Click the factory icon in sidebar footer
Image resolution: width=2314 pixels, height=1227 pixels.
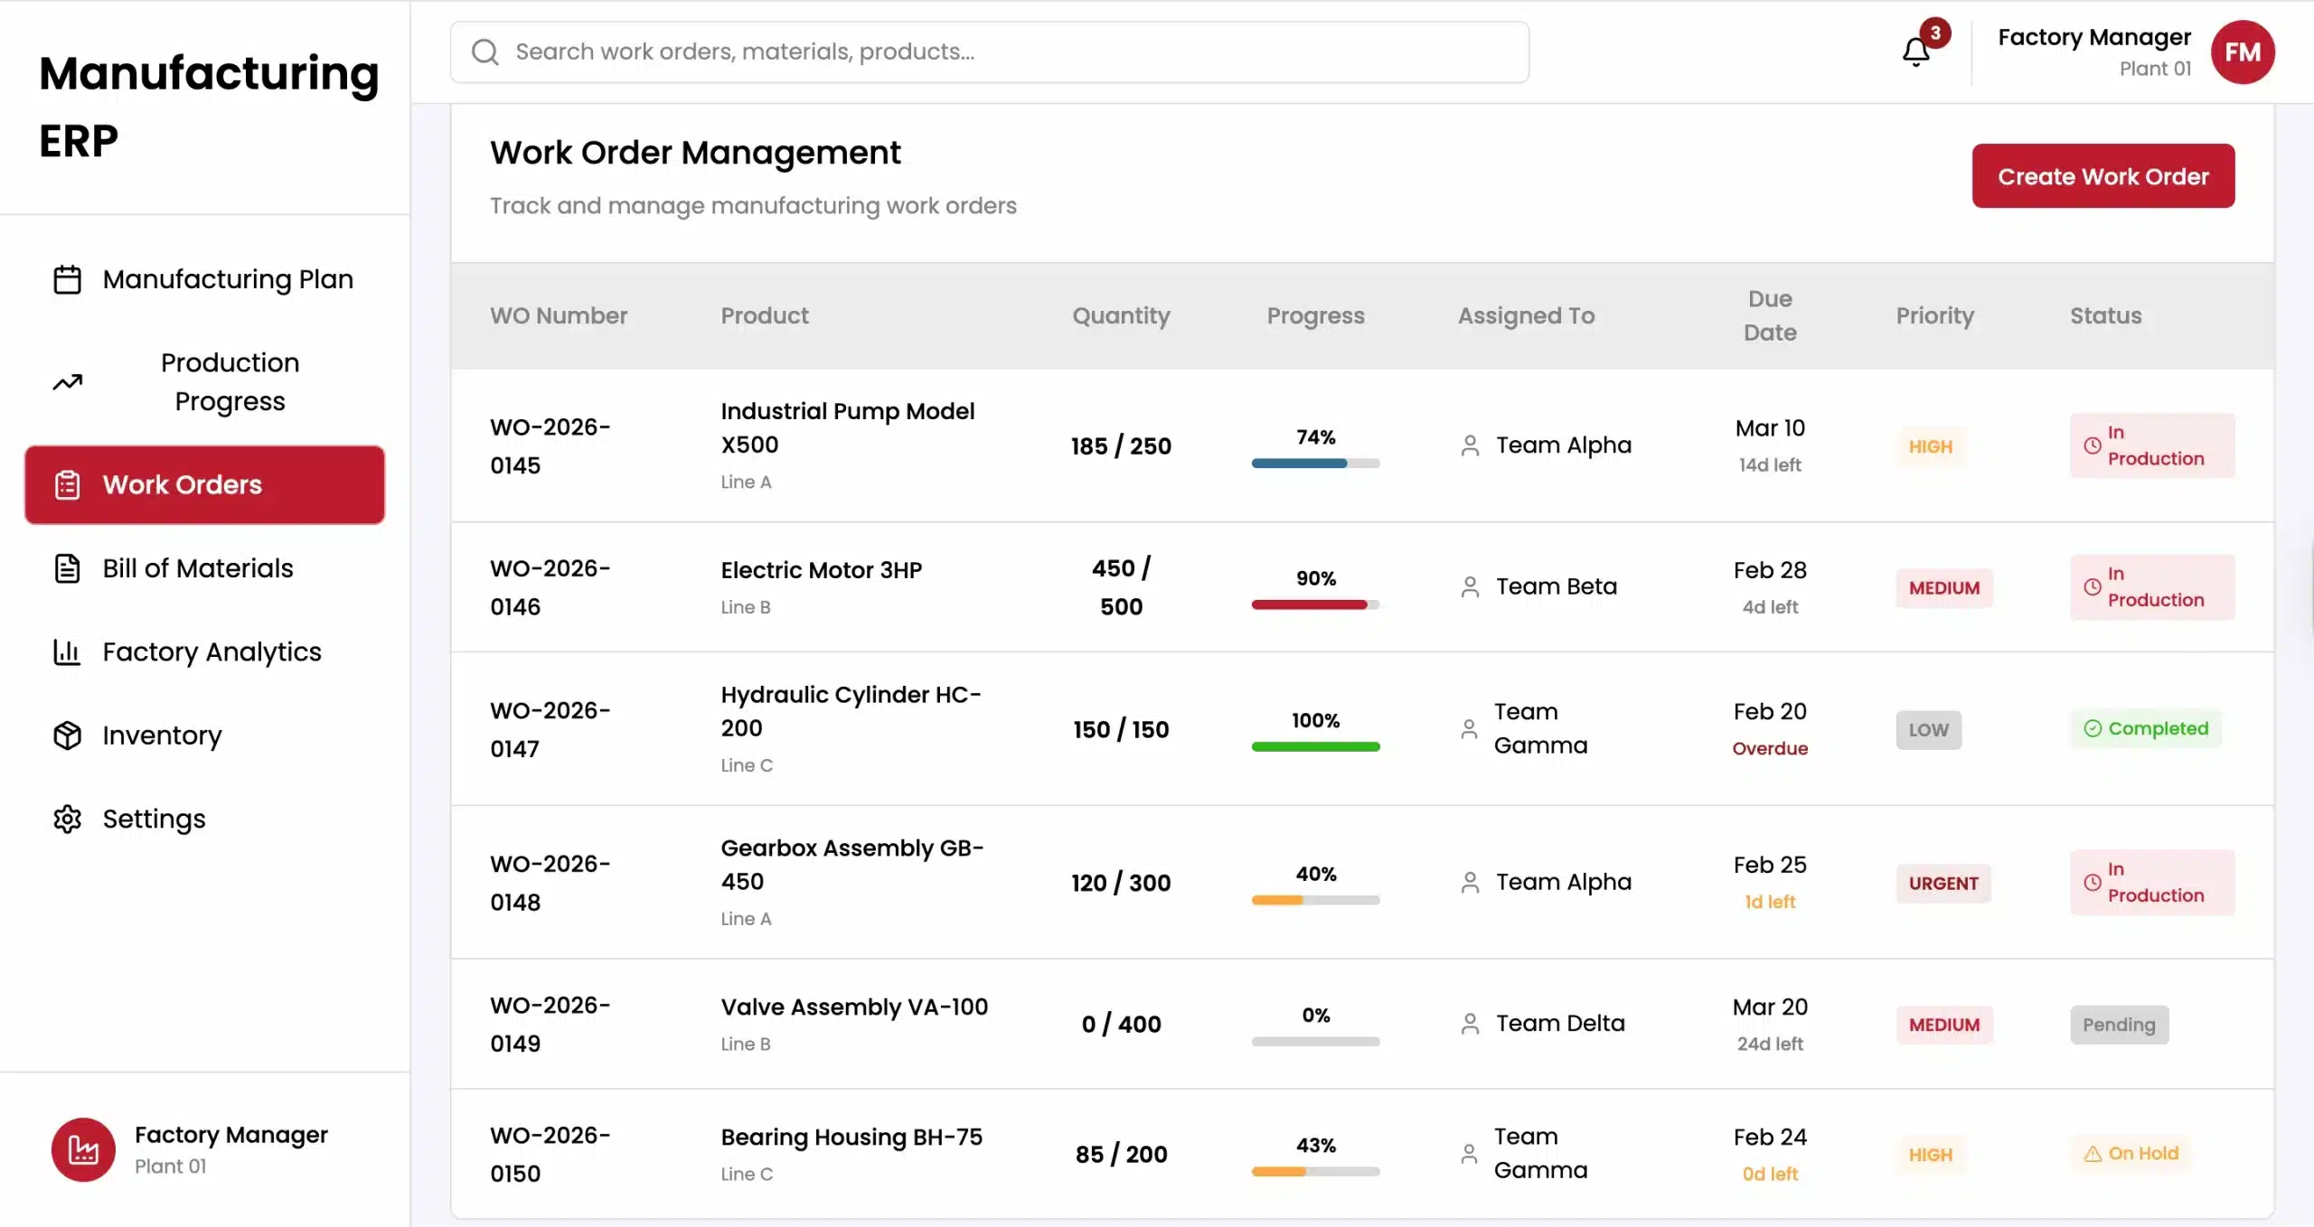click(x=83, y=1149)
